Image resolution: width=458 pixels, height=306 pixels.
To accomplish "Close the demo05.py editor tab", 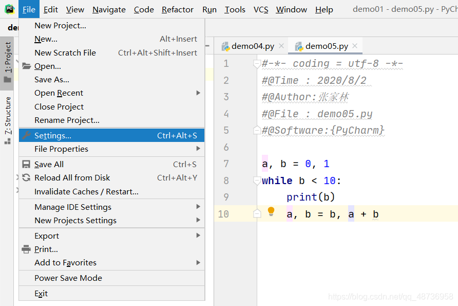I will 355,46.
